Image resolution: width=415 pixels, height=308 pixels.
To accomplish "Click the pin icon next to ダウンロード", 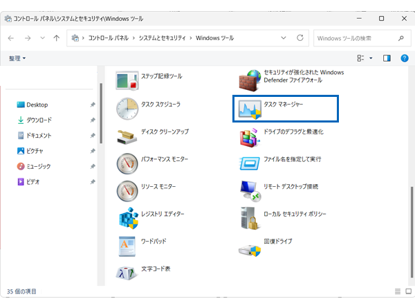I will pos(93,120).
